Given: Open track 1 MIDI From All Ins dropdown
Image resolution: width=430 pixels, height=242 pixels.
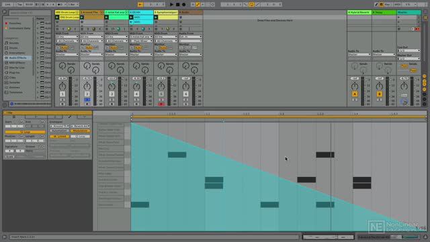Looking at the screenshot, I should click(67, 37).
